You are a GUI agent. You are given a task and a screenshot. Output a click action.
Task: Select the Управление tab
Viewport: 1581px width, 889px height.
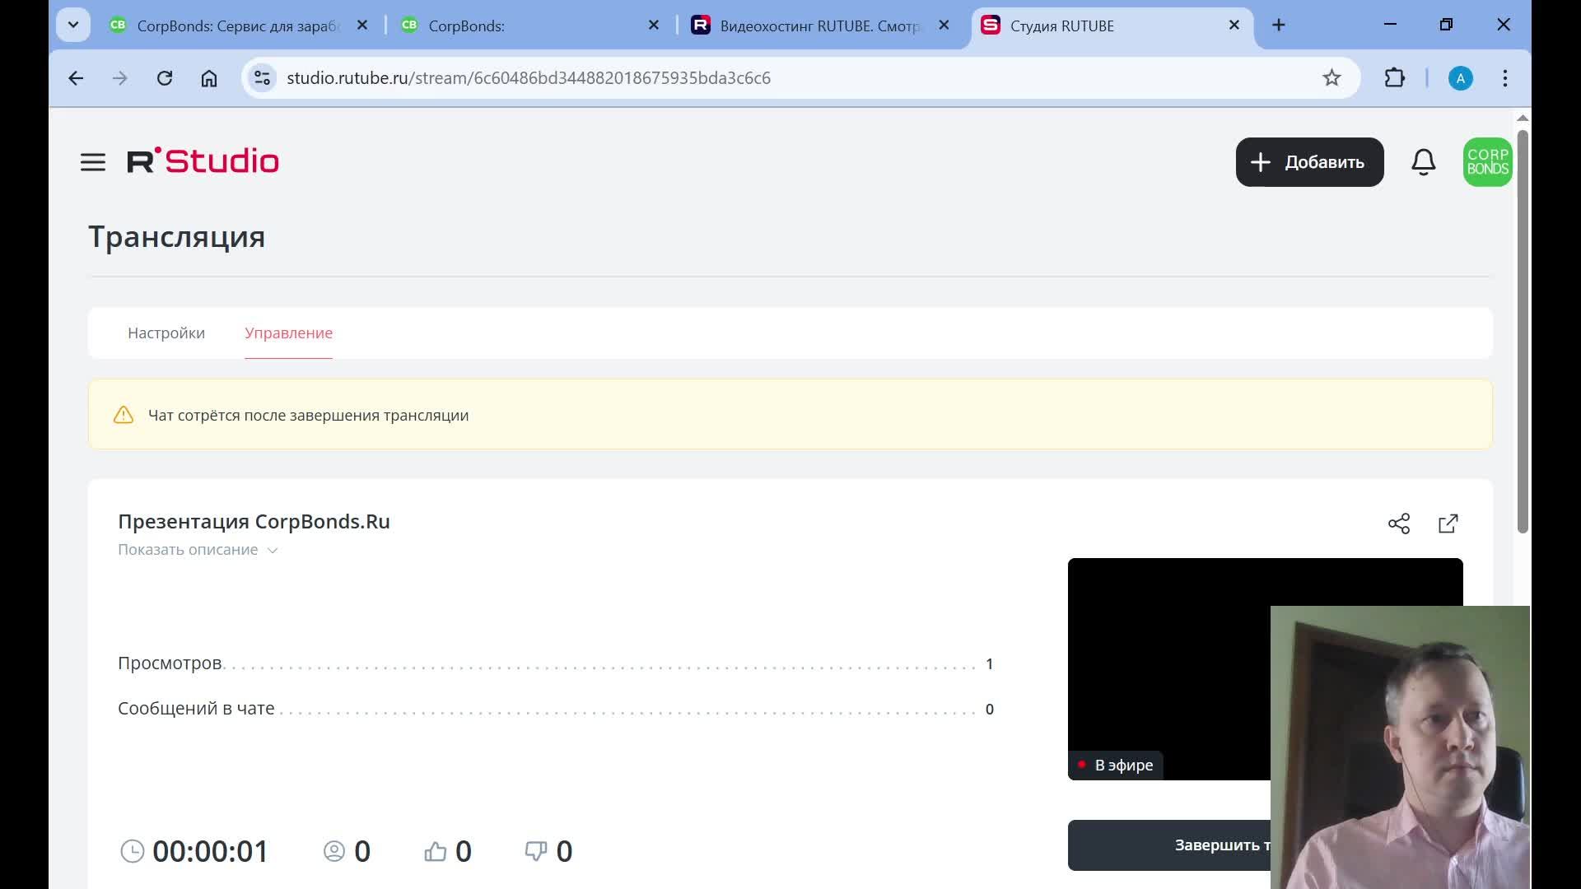click(x=289, y=333)
